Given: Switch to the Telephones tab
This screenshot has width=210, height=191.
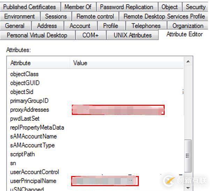Looking at the screenshot, I should [146, 26].
